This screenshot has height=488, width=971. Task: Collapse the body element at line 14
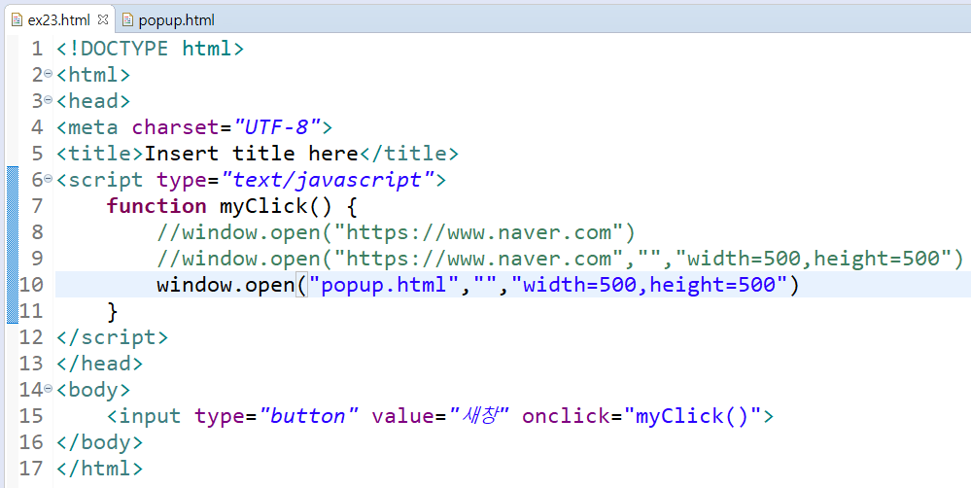click(49, 390)
